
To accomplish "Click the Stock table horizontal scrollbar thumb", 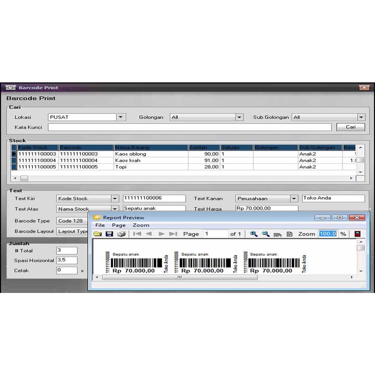I will pos(24,178).
